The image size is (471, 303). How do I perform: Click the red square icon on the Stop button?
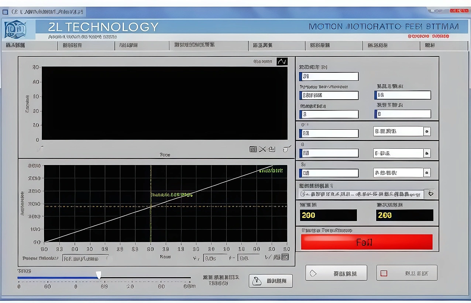tap(384, 273)
